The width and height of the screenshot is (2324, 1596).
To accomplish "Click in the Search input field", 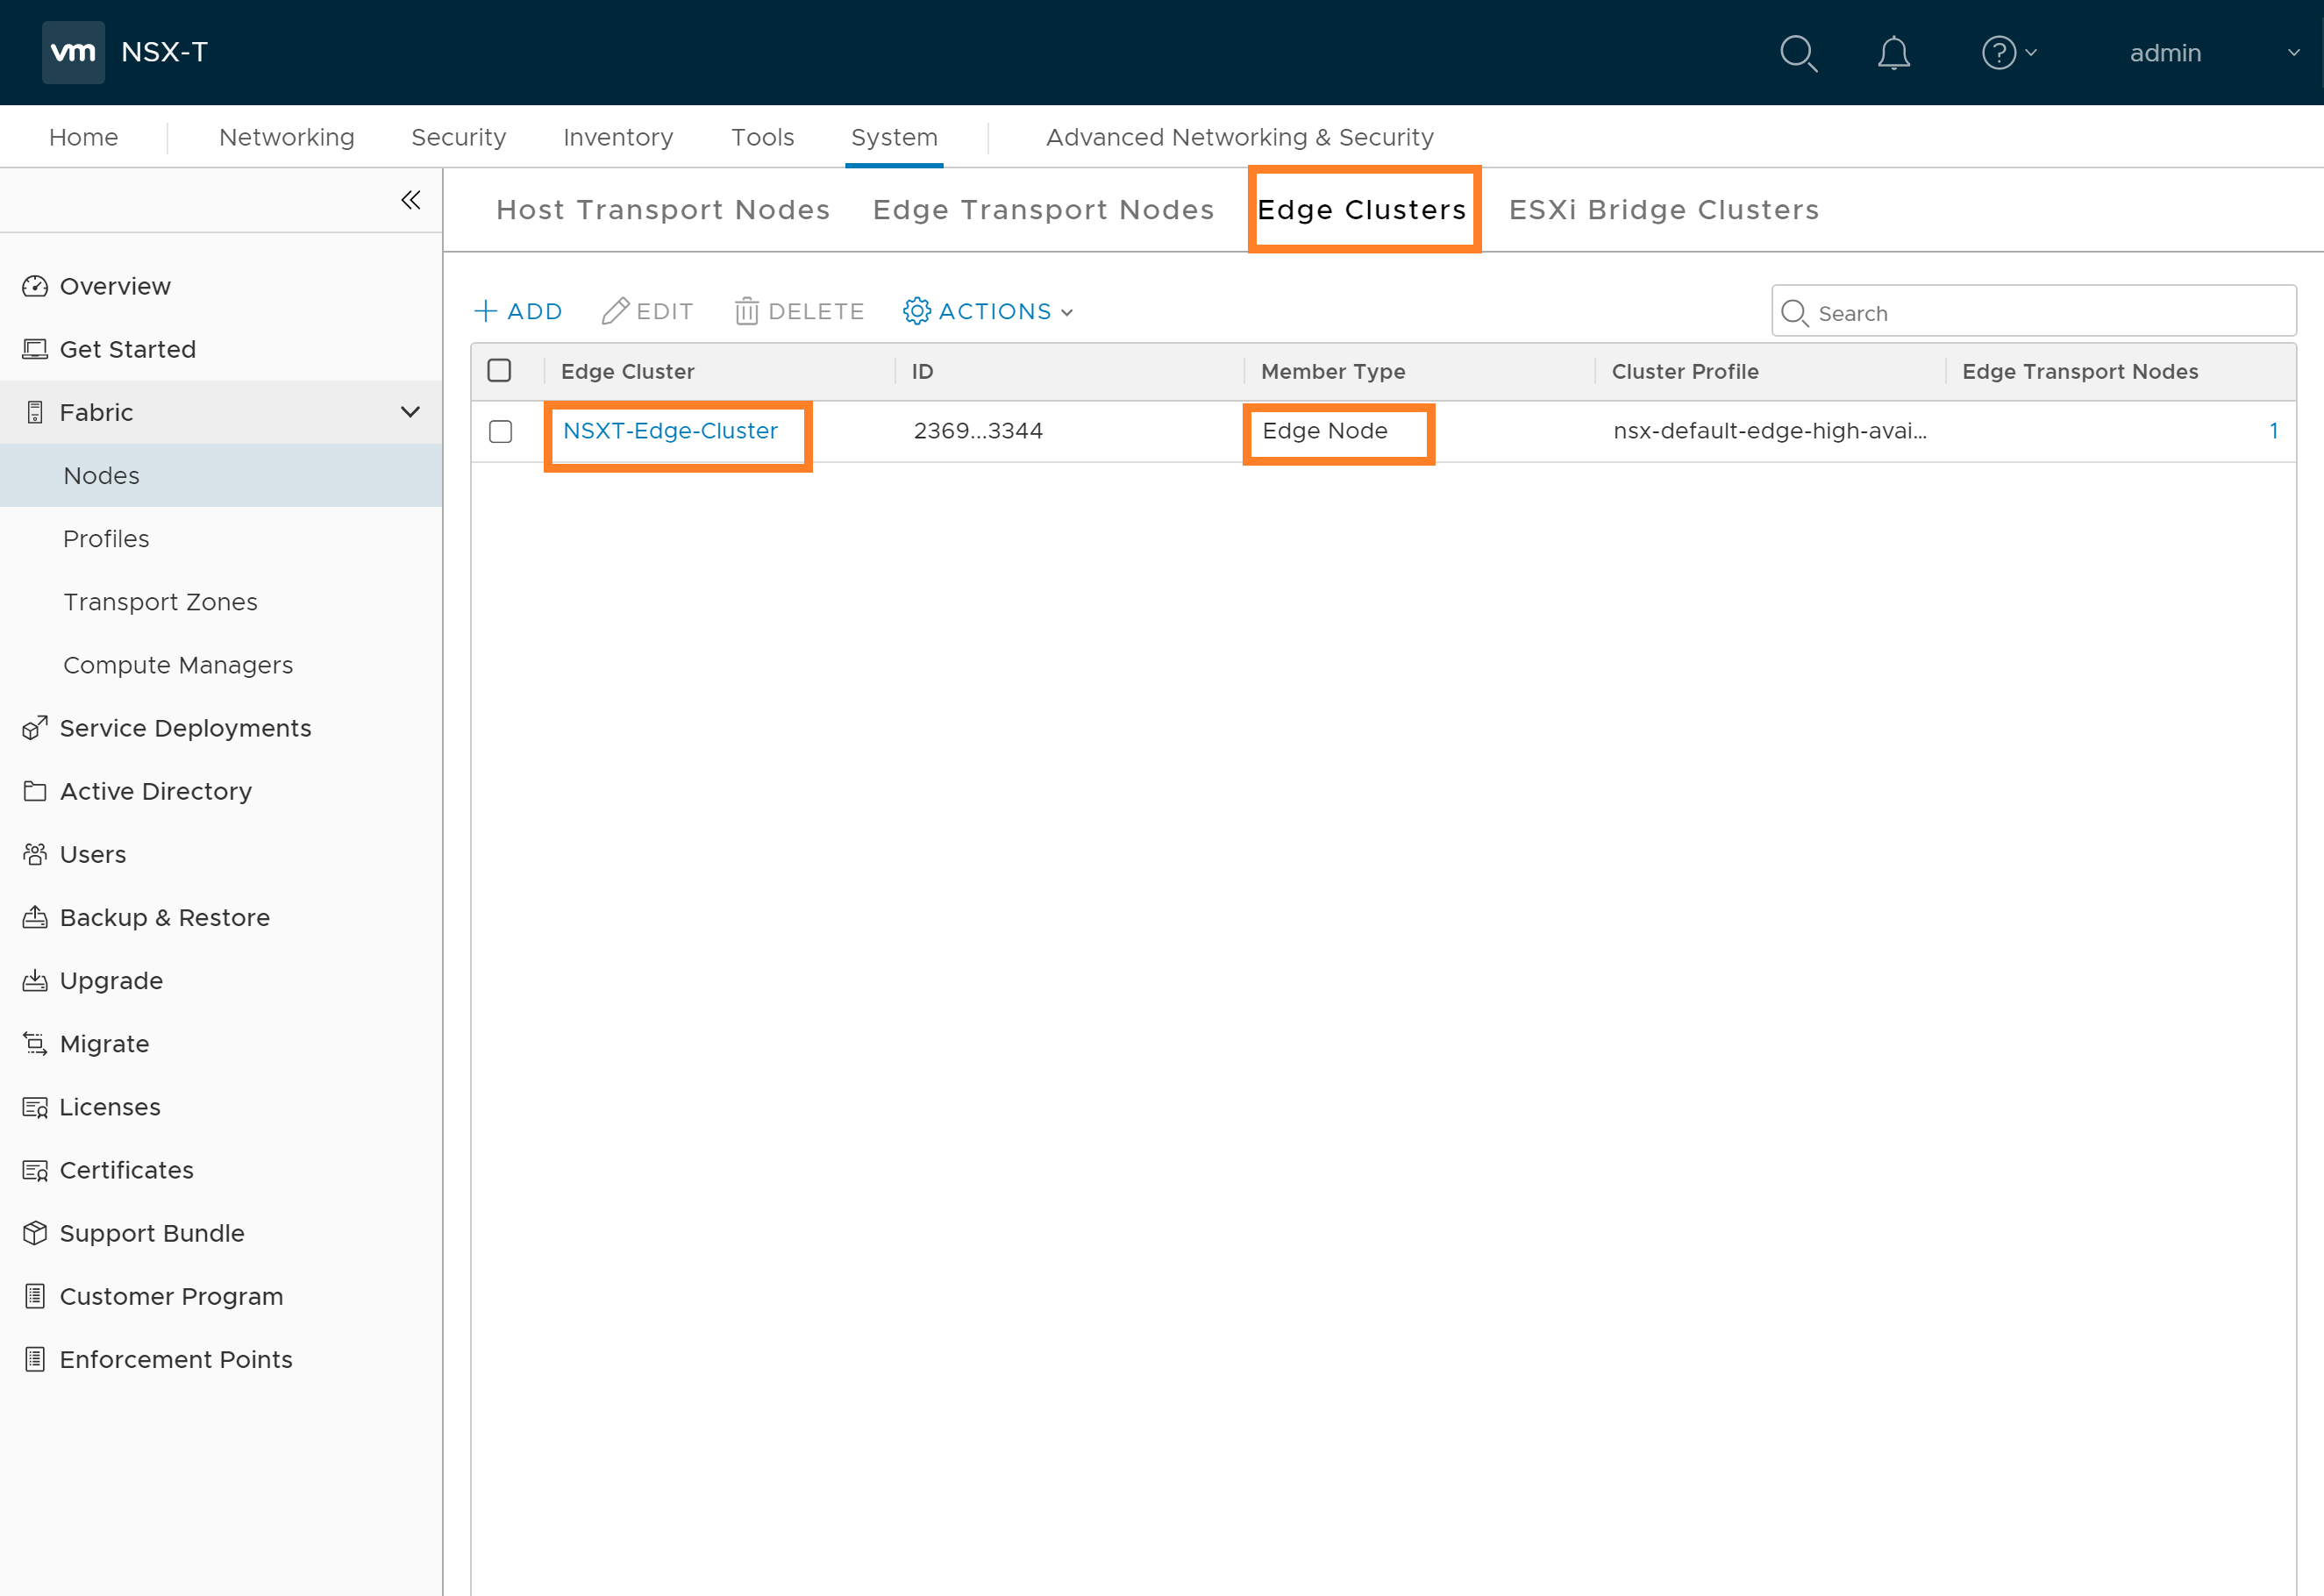I will 2050,313.
